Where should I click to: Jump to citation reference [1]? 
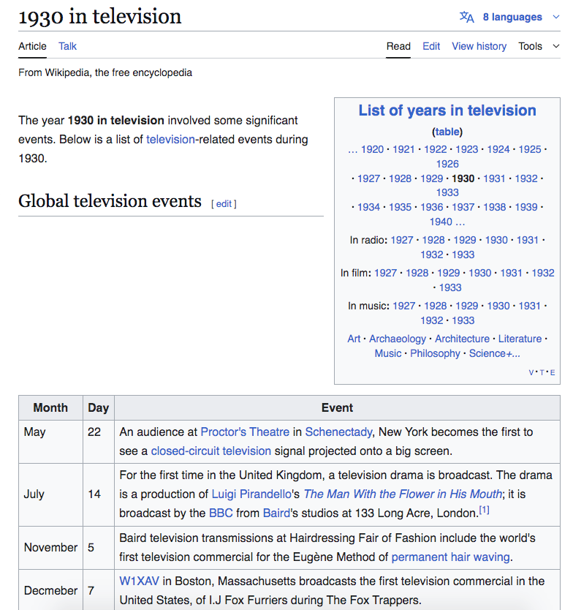[484, 510]
